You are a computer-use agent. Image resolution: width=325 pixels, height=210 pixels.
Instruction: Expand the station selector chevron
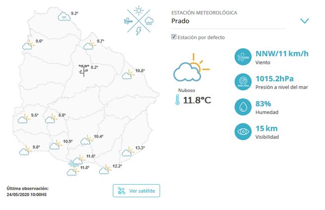tap(304, 21)
